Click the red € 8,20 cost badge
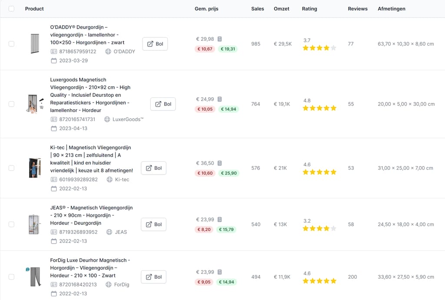445x300 pixels. pyautogui.click(x=204, y=230)
